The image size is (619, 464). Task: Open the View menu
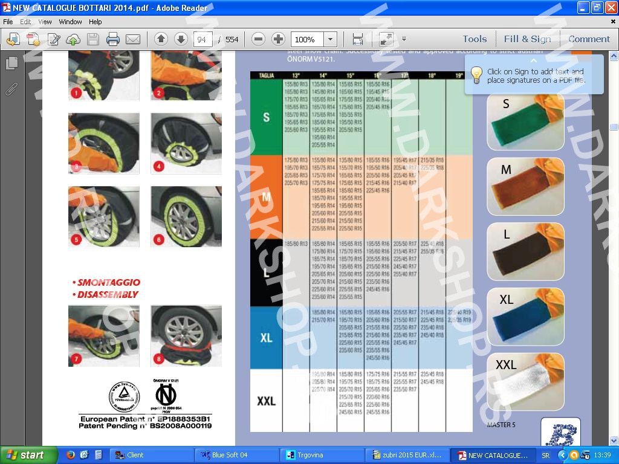coord(45,22)
